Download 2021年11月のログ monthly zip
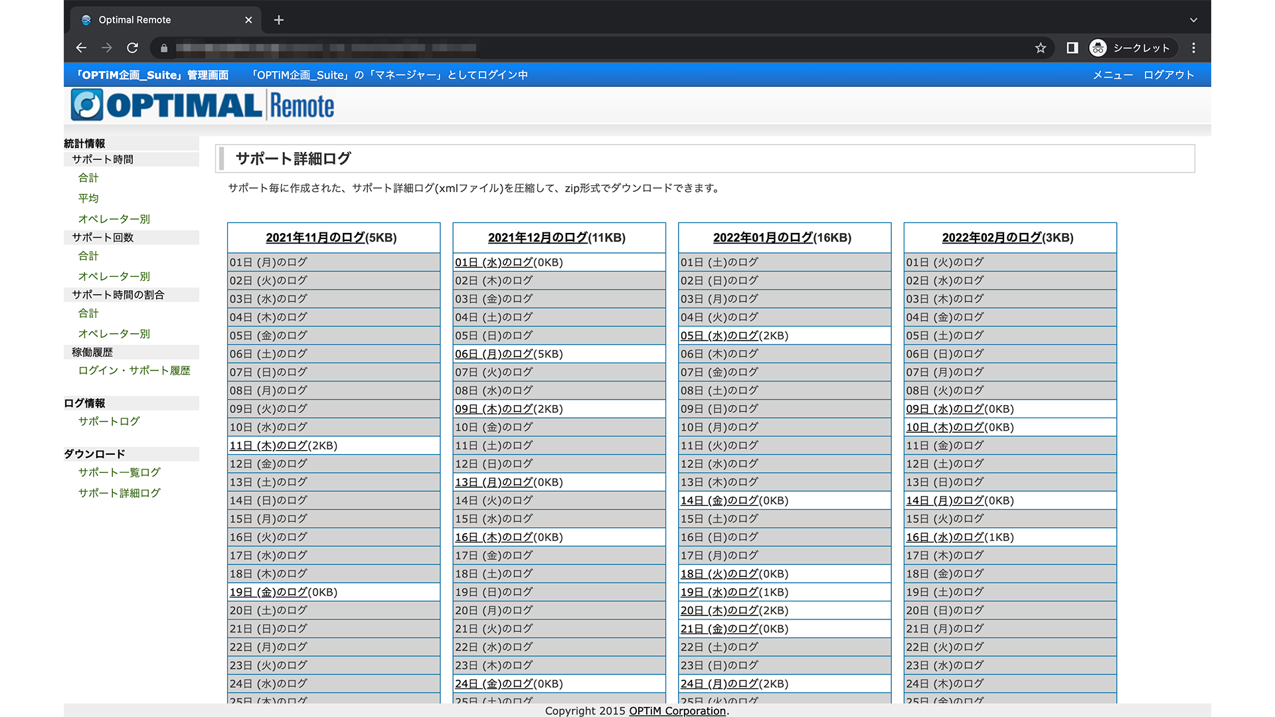1275x717 pixels. (x=315, y=238)
